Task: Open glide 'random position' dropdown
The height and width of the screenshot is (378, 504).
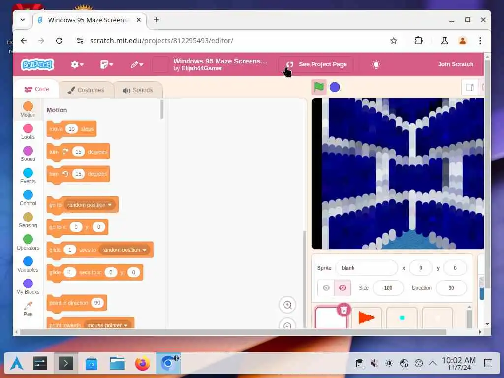Action: 125,250
